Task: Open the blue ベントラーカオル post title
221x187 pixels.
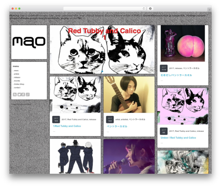Action: [117, 126]
